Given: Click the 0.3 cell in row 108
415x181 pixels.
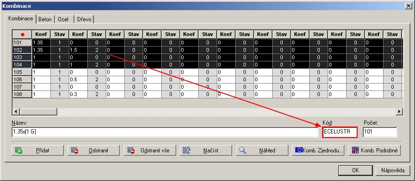Looking at the screenshot, I should pos(79,94).
